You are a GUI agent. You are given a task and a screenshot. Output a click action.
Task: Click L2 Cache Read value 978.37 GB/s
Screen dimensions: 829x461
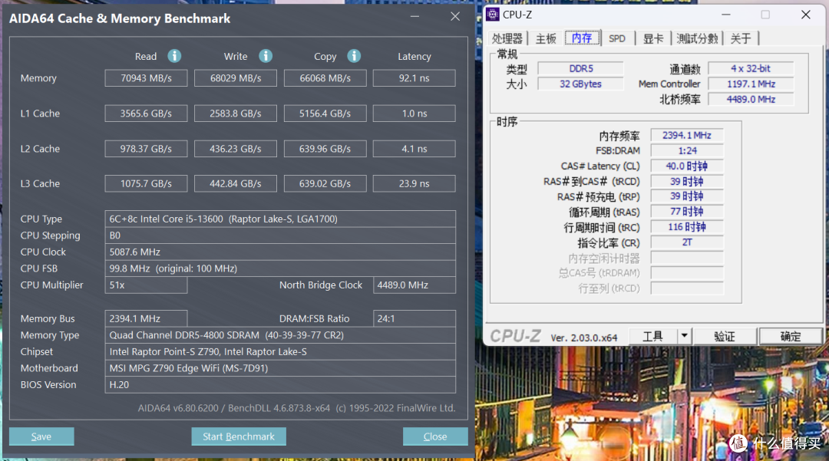tap(146, 149)
